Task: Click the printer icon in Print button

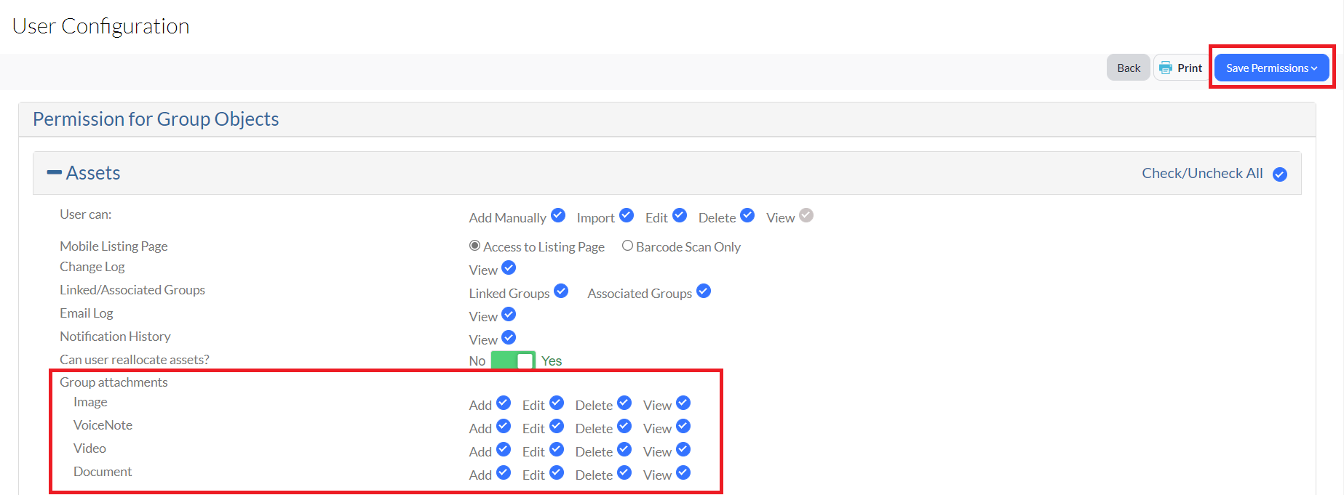Action: [x=1166, y=68]
